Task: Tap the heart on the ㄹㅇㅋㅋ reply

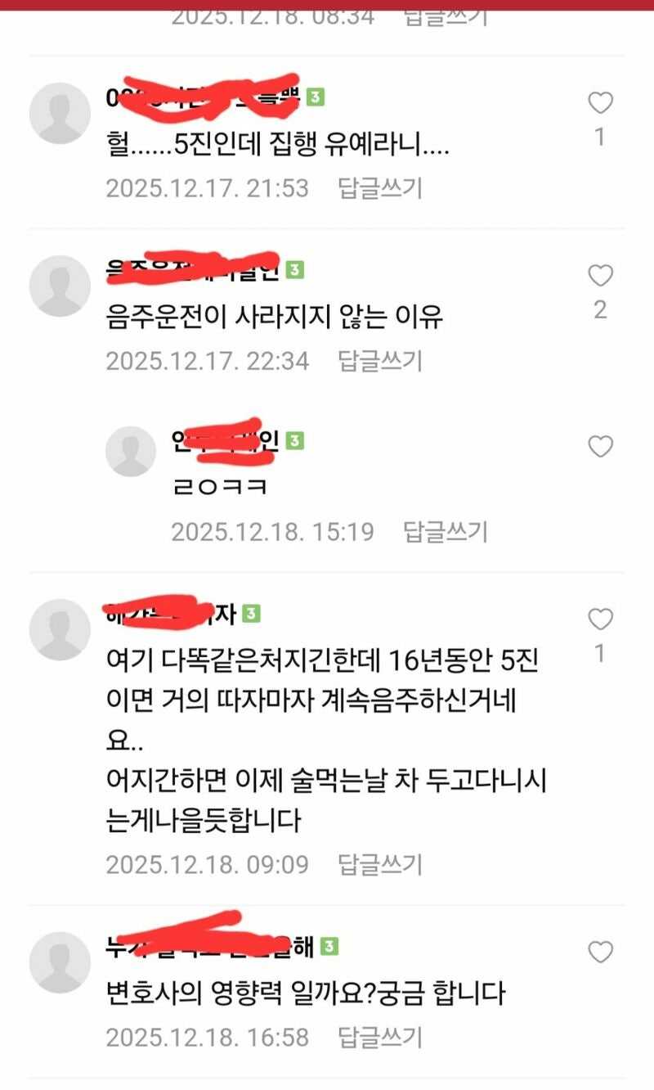Action: pos(601,446)
